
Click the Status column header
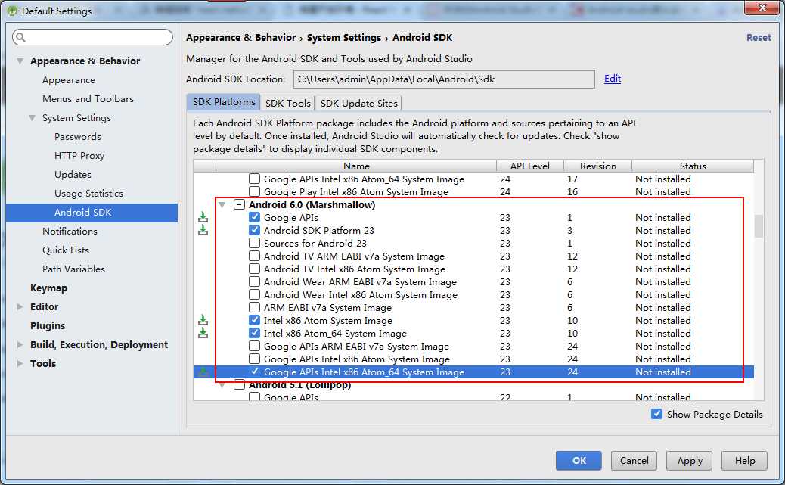pos(693,166)
